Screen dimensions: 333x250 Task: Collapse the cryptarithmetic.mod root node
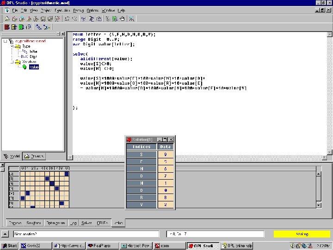(x=5, y=41)
